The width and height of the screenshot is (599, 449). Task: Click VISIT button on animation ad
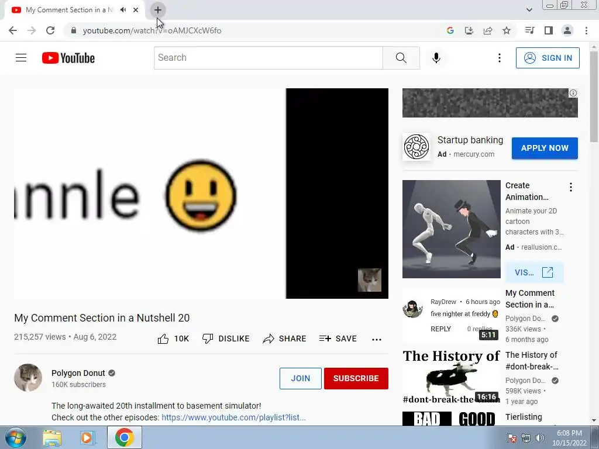coord(534,272)
